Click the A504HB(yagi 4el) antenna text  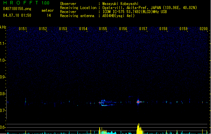coord(118,16)
